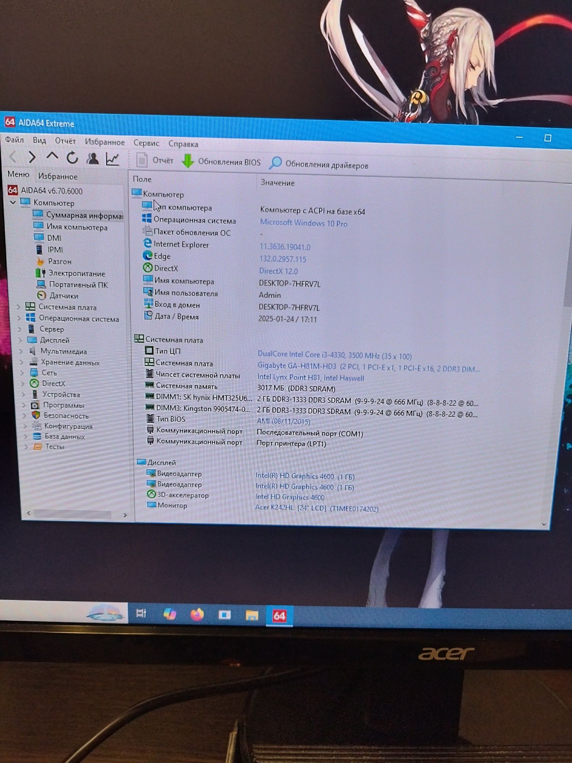Click AIDA64 icon on the taskbar
The image size is (572, 763).
point(279,616)
